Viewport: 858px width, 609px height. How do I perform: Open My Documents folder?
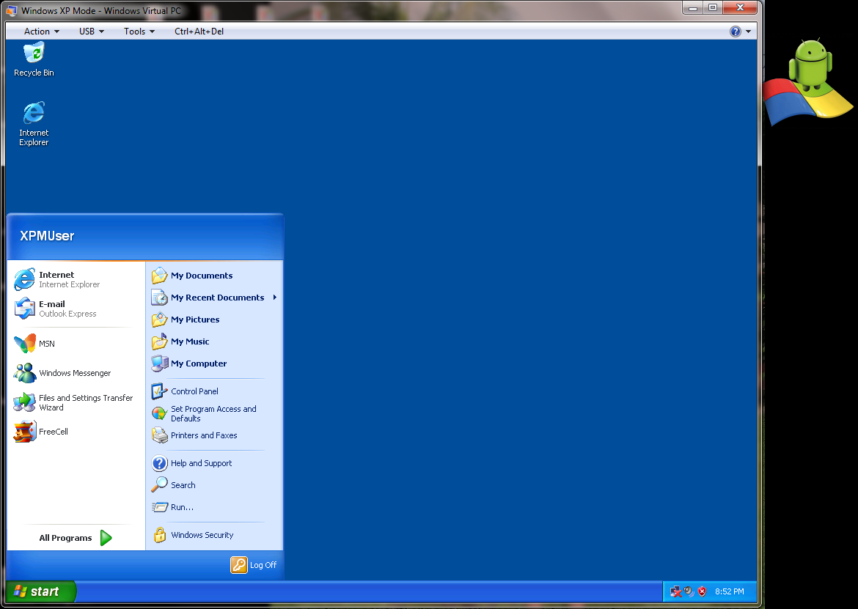pos(214,276)
